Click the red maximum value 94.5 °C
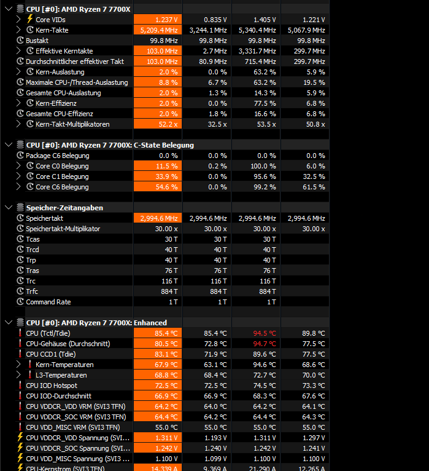Viewport: 429px width, 471px height. click(264, 333)
